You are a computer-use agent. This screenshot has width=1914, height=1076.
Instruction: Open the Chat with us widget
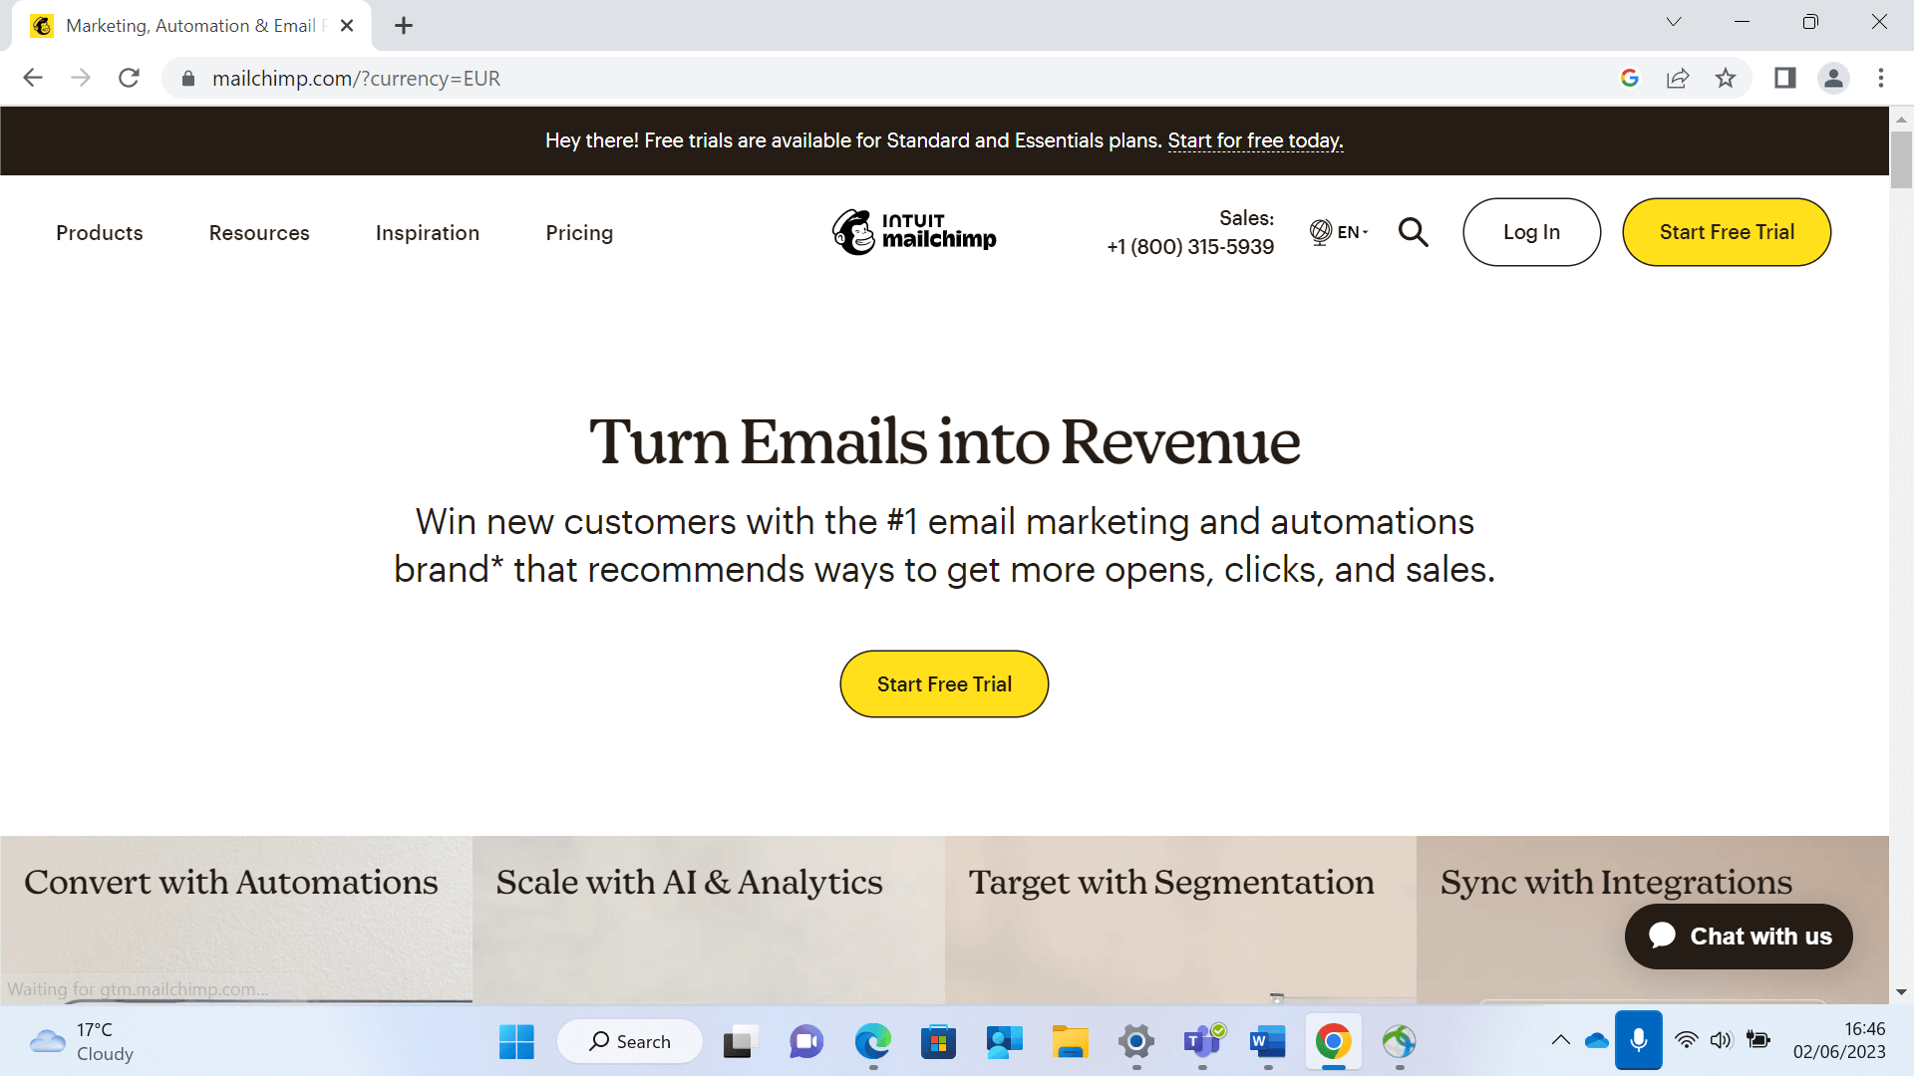pyautogui.click(x=1739, y=937)
